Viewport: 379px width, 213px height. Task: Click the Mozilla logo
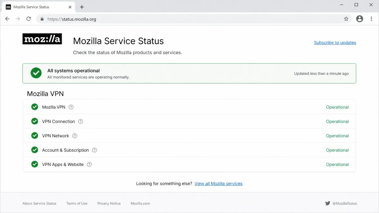pyautogui.click(x=42, y=39)
